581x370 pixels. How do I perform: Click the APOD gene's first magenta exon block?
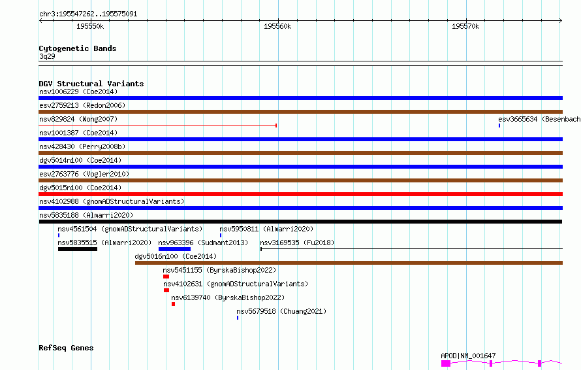(x=446, y=363)
